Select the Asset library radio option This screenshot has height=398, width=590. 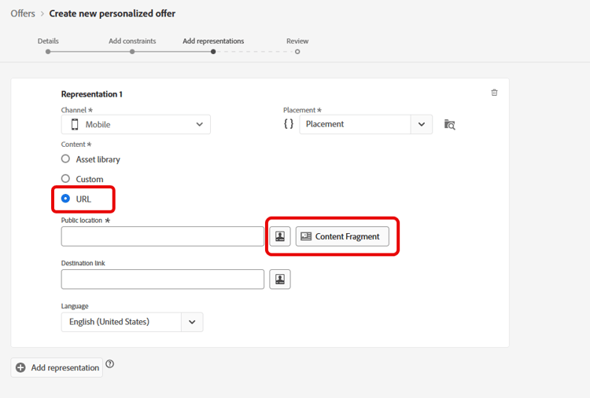(x=66, y=159)
